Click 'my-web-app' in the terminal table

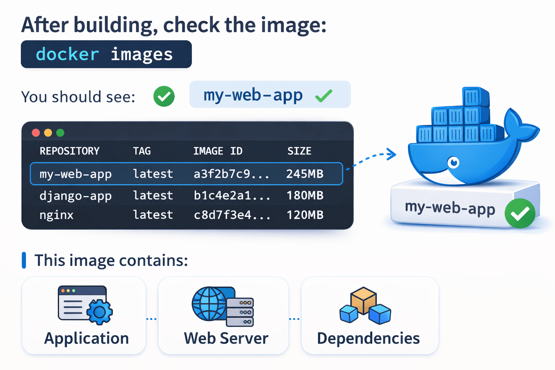click(76, 174)
